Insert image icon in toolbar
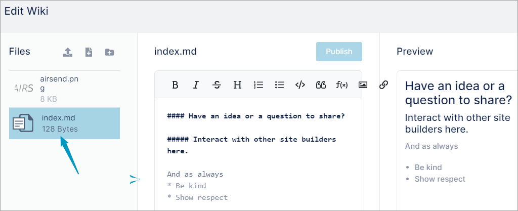This screenshot has width=518, height=211. coord(363,85)
